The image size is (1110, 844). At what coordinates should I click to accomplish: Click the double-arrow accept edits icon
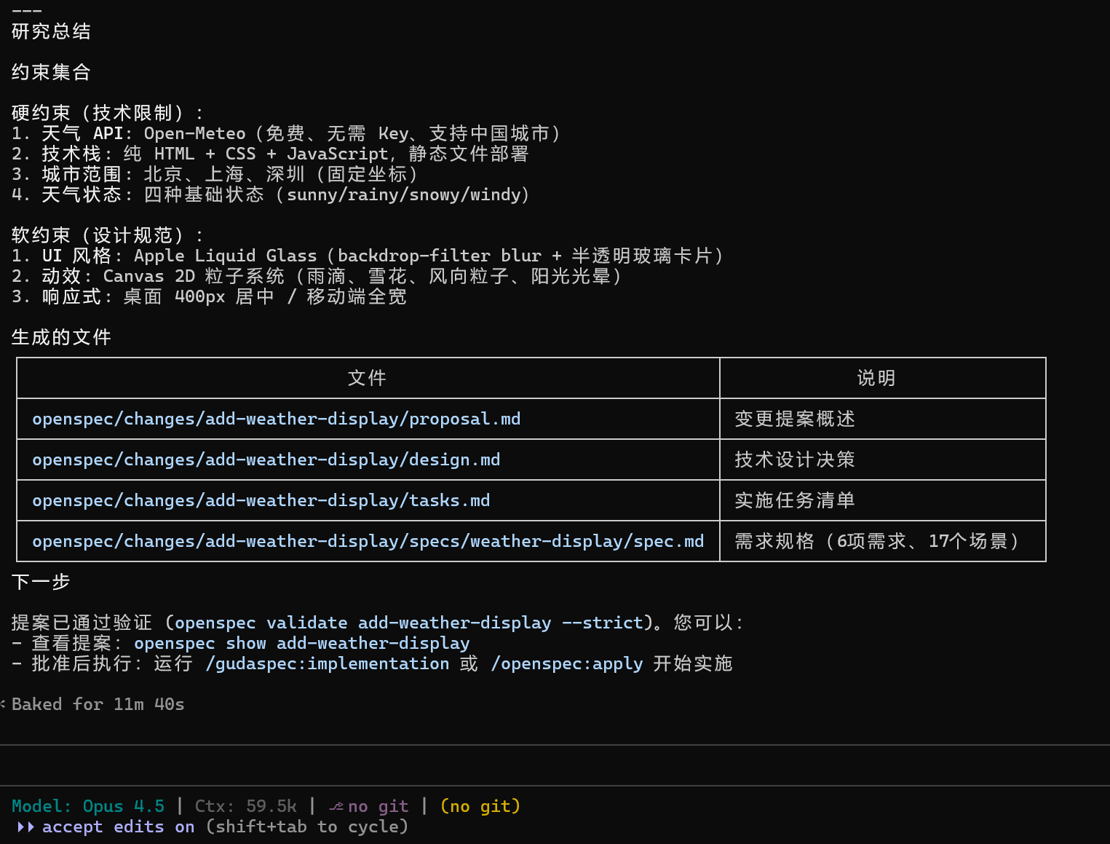pyautogui.click(x=25, y=827)
